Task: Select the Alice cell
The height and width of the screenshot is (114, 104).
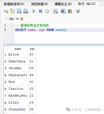Action: tap(18, 54)
